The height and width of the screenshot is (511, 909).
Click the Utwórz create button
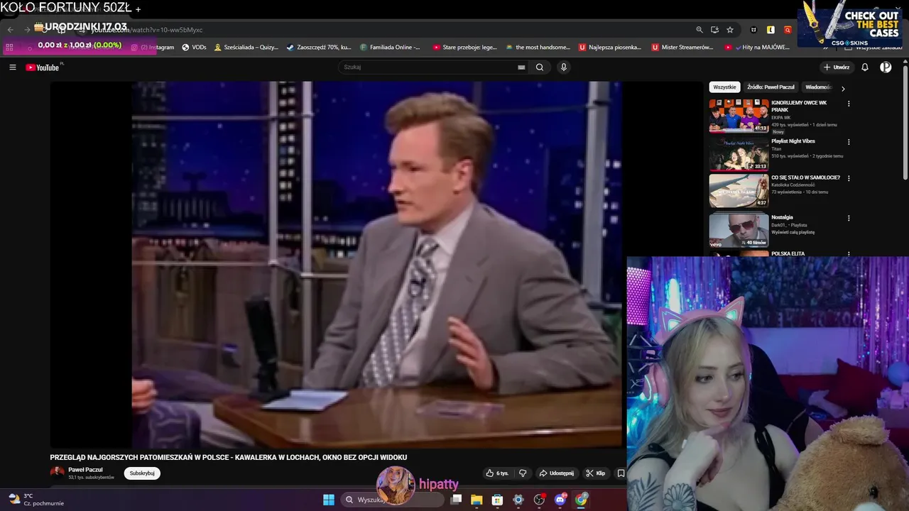837,67
